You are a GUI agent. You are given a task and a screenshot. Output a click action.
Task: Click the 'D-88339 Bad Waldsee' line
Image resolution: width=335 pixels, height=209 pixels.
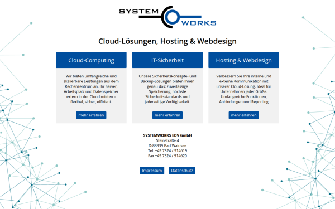[x=167, y=145]
